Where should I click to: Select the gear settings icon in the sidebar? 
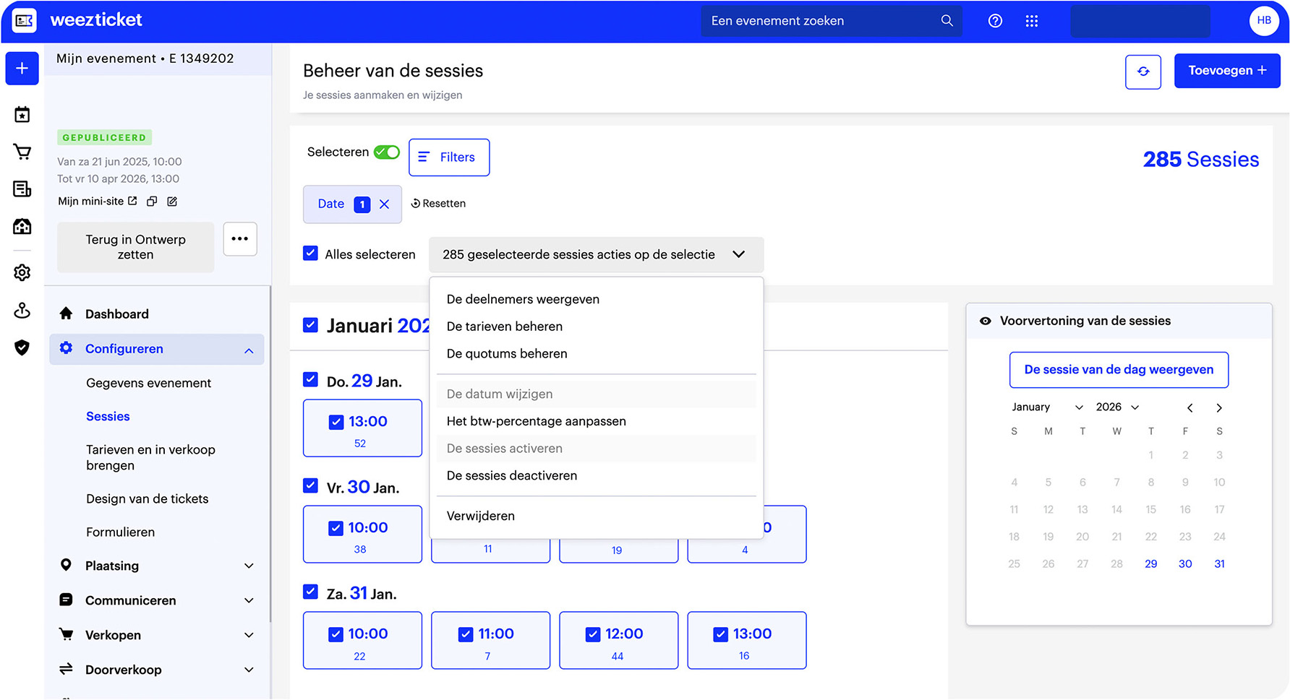(22, 272)
